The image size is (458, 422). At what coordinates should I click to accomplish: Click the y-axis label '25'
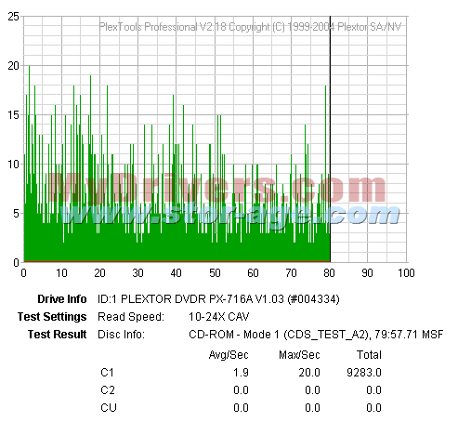pyautogui.click(x=14, y=17)
